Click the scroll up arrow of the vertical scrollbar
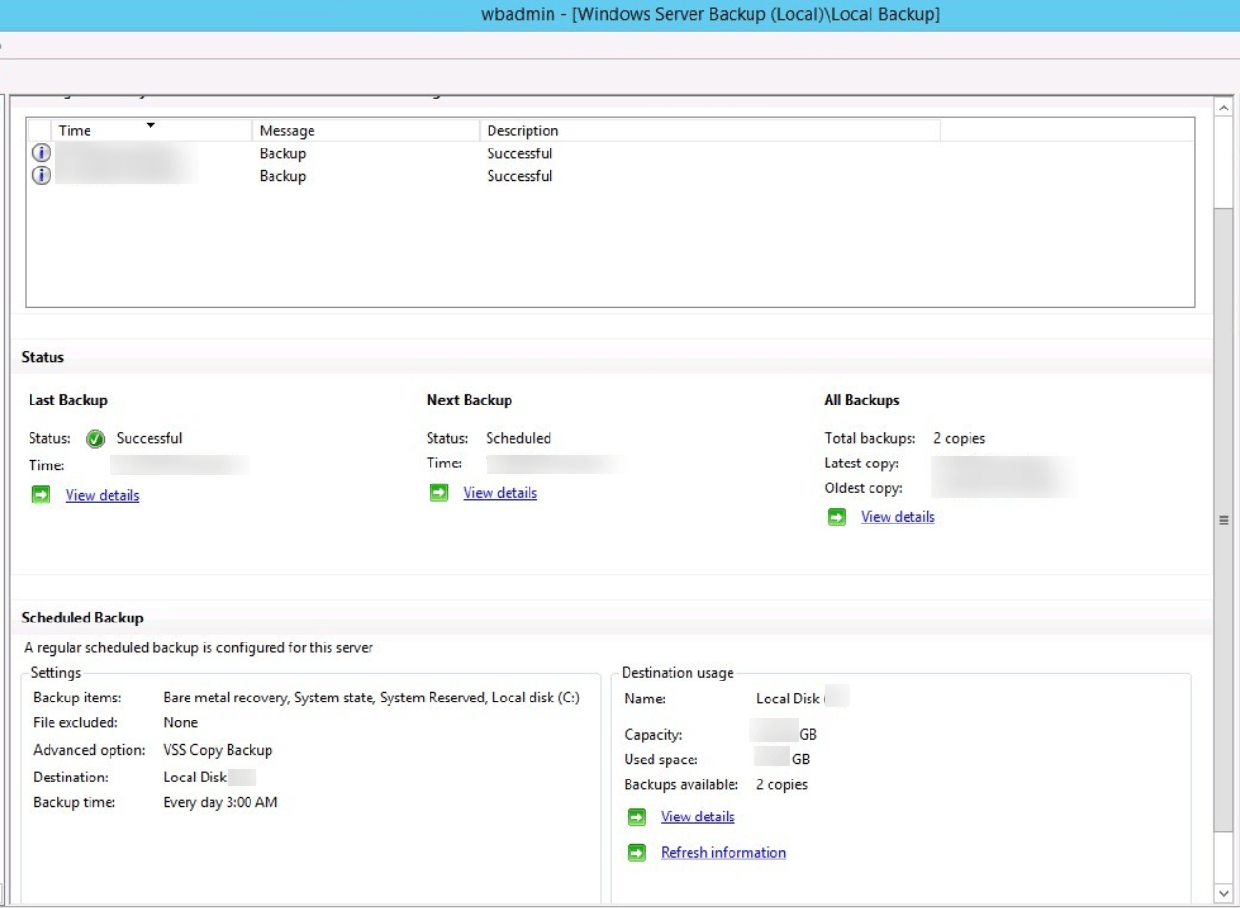Viewport: 1240px width, 908px height. (x=1224, y=109)
